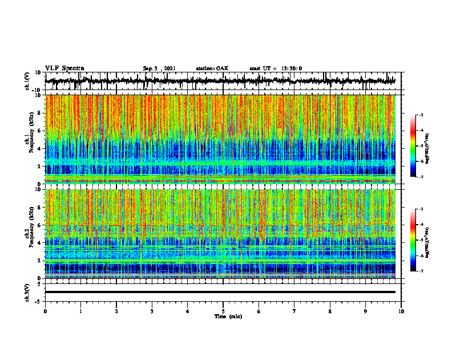Click the "1" minute tick label
The width and height of the screenshot is (452, 349).
coord(80,311)
